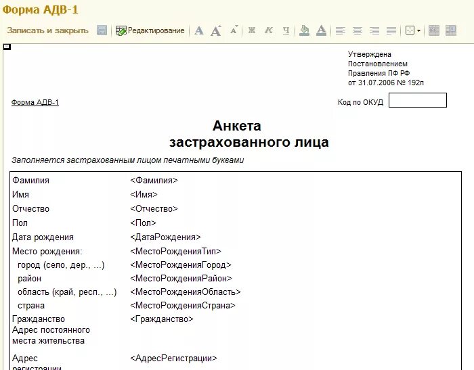Image resolution: width=474 pixels, height=370 pixels.
Task: Click the 'Постановлением' text line
Action: tap(378, 64)
